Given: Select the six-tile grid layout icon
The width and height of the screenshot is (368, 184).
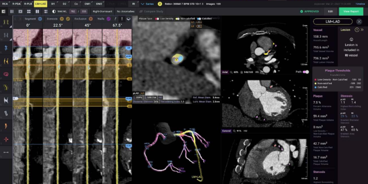Looking at the screenshot, I should point(46,11).
